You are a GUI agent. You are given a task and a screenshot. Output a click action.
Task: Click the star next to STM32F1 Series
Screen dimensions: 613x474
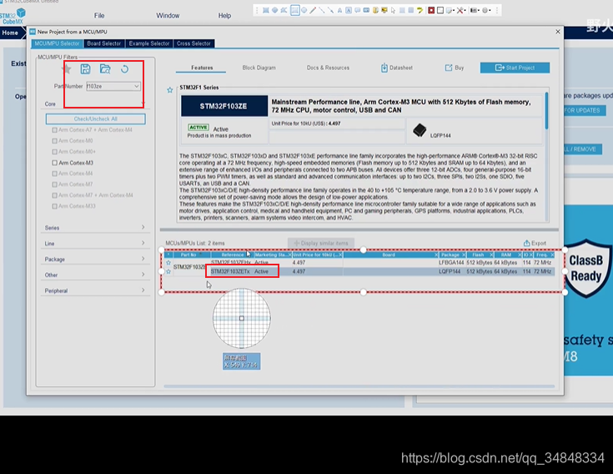pos(169,90)
